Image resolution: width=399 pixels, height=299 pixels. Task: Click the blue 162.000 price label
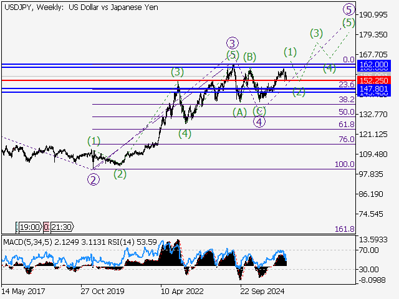pos(373,65)
